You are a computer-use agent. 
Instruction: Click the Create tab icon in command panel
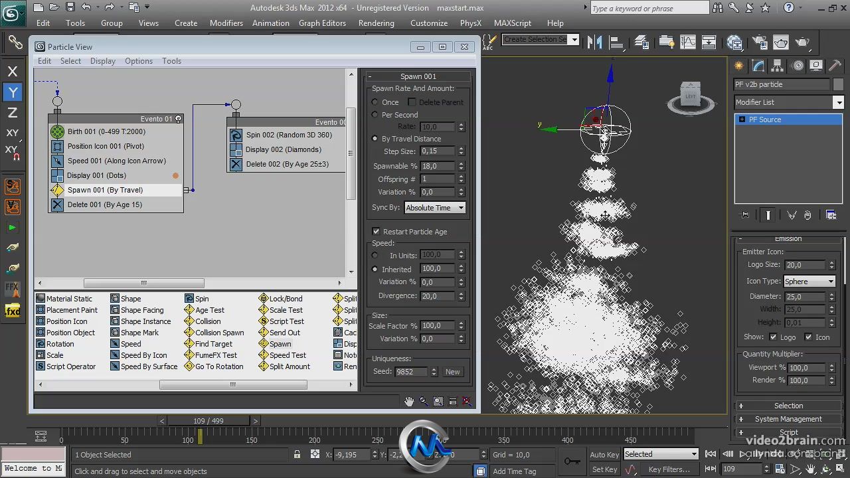tap(739, 66)
